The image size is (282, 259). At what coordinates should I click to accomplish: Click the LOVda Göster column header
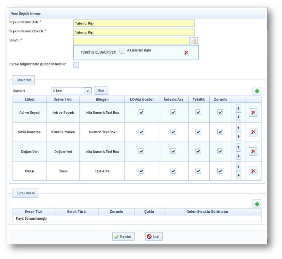(x=142, y=100)
